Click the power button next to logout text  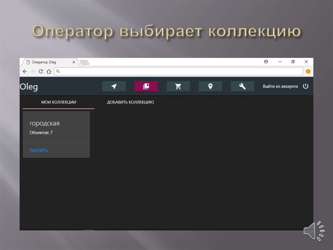(306, 86)
